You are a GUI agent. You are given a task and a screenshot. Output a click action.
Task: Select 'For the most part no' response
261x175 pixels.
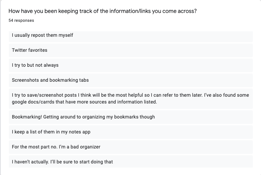tap(130, 147)
